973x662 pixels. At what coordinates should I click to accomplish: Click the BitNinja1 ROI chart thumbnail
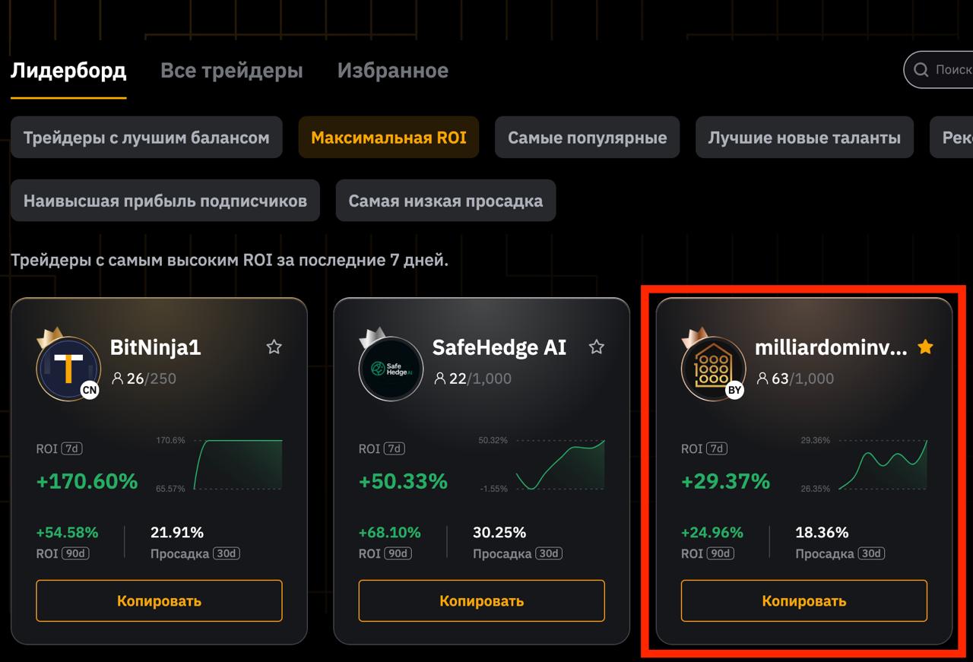click(x=238, y=464)
